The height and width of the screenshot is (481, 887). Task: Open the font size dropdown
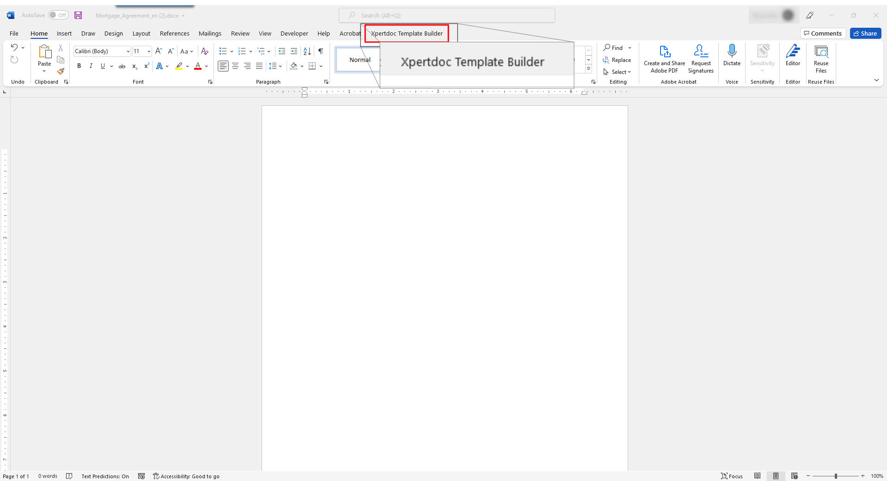(x=149, y=51)
